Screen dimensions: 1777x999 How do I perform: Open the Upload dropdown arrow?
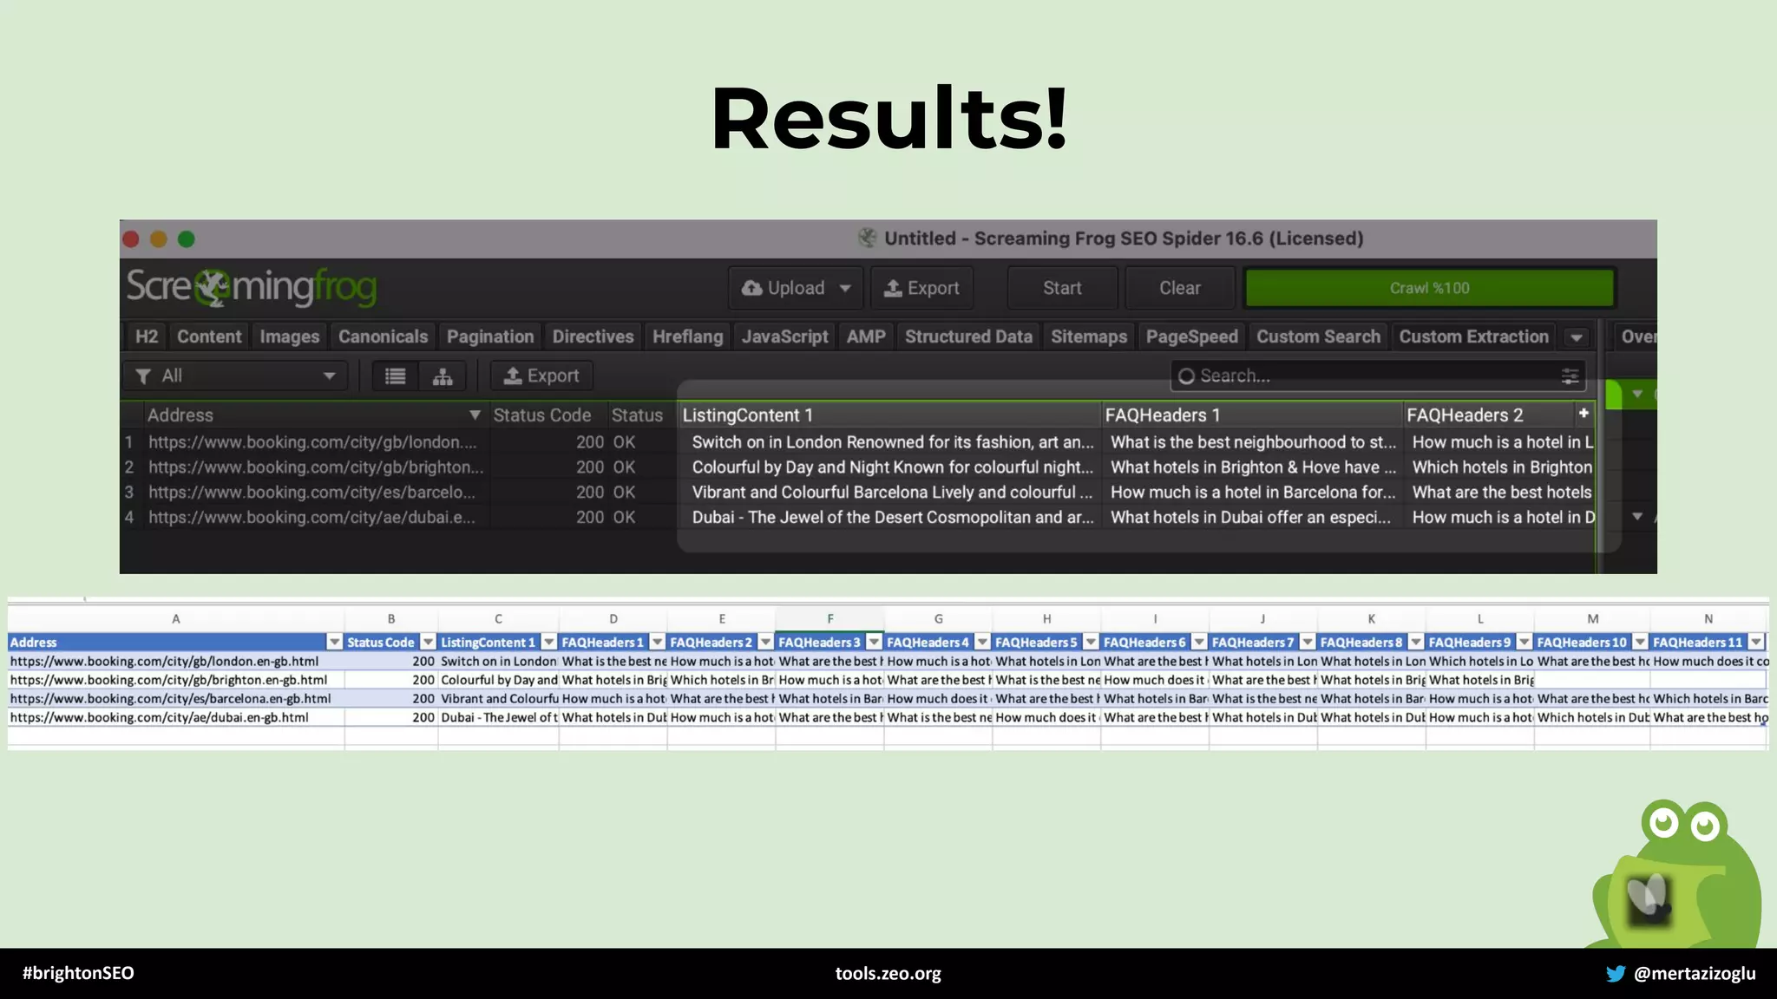pyautogui.click(x=845, y=289)
